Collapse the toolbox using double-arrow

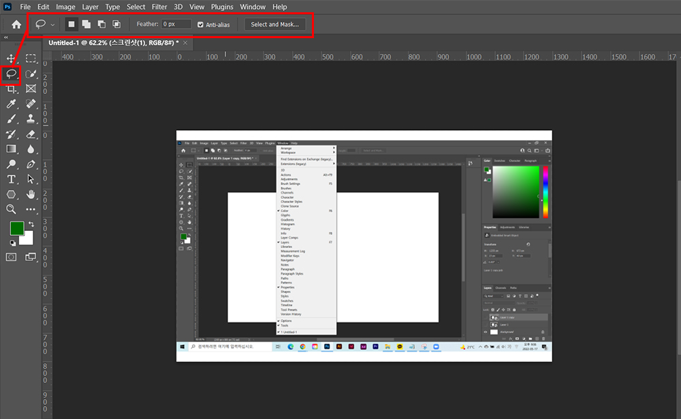click(6, 37)
